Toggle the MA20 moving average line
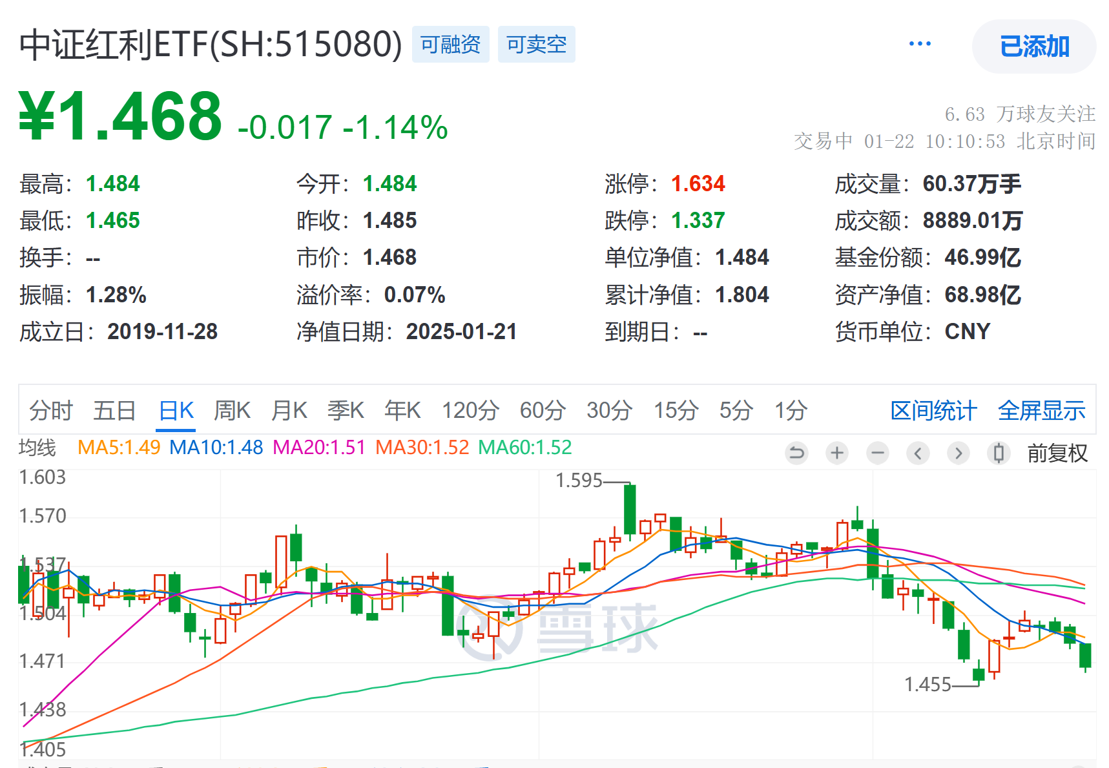Viewport: 1109px width, 768px height. (318, 446)
